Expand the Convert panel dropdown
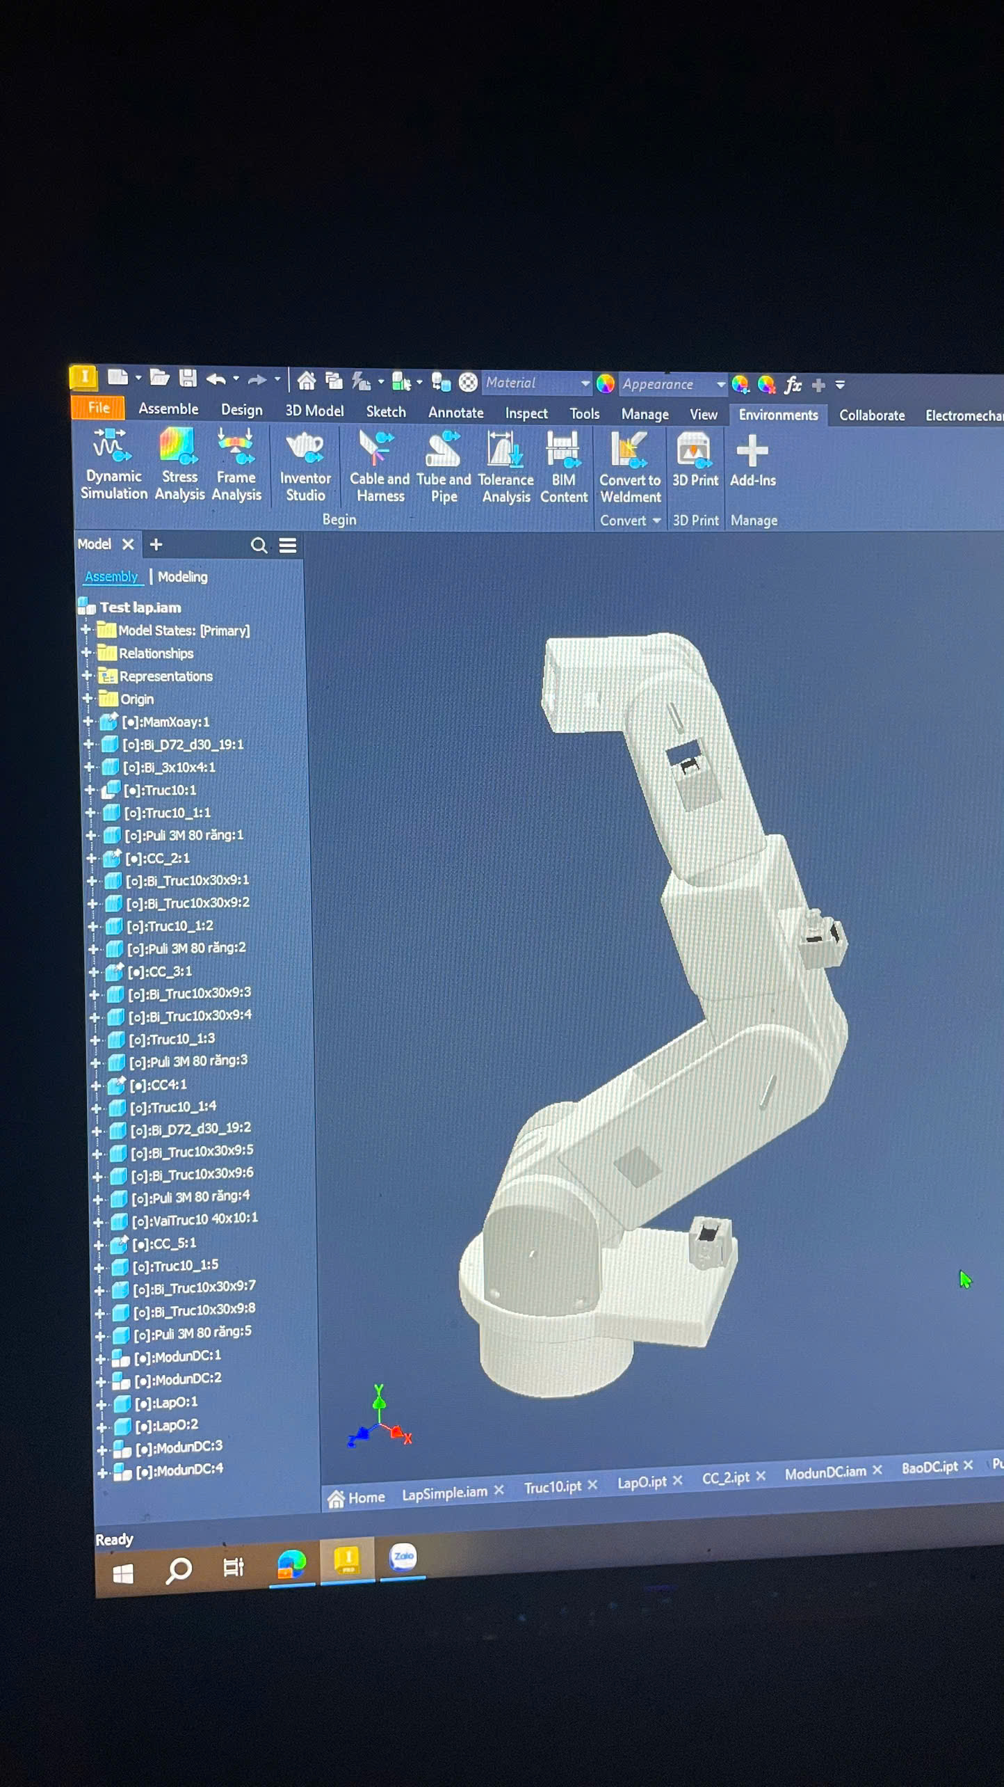 (656, 521)
